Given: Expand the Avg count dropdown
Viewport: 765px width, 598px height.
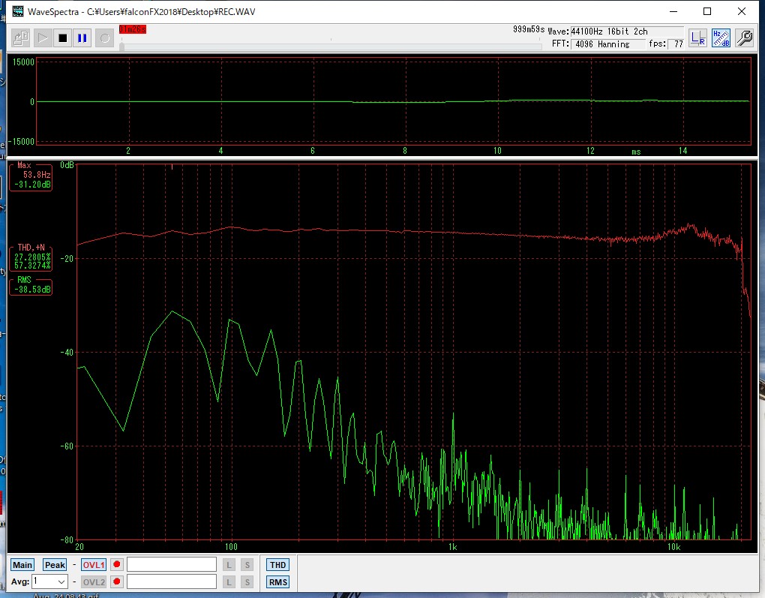Looking at the screenshot, I should click(x=61, y=581).
